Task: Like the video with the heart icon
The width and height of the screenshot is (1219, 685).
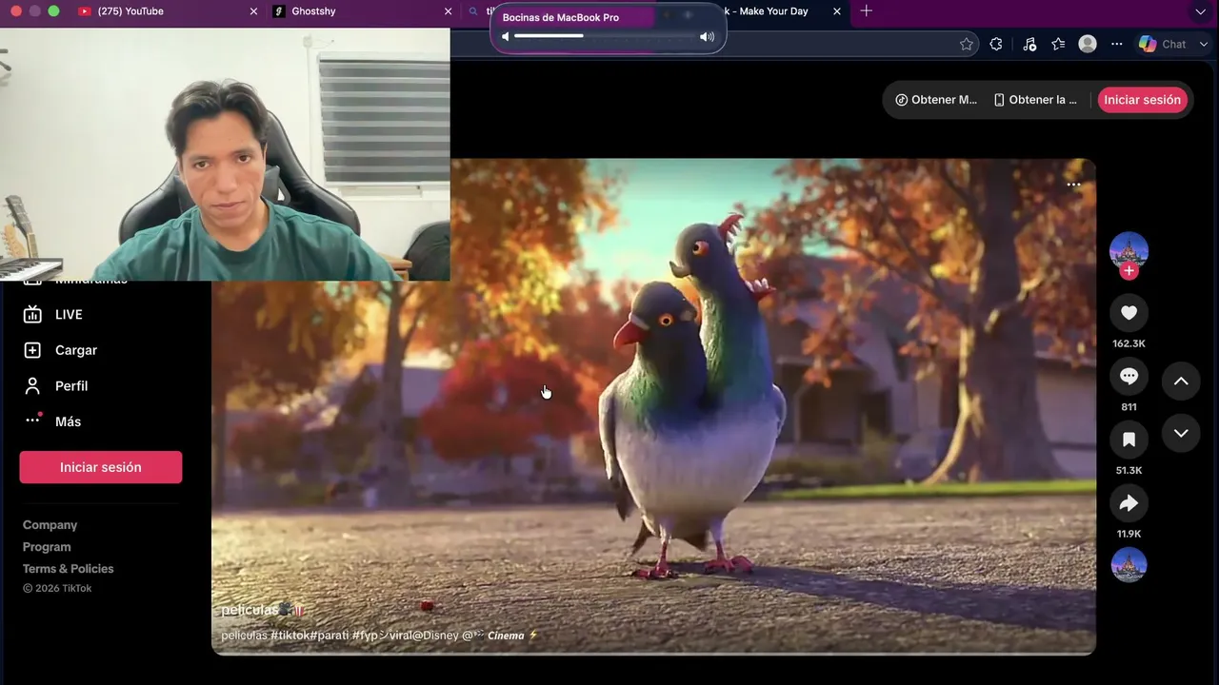Action: tap(1129, 313)
